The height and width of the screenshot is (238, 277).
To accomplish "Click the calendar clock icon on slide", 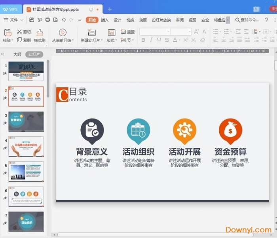I will tap(138, 131).
